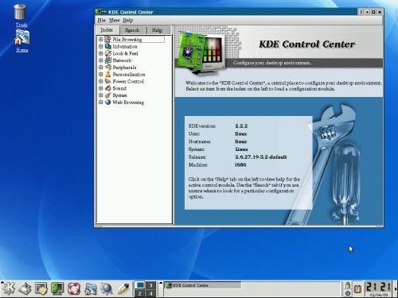Viewport: 398px width, 298px height.
Task: Expand the Web Browsing tree node
Action: 101,102
